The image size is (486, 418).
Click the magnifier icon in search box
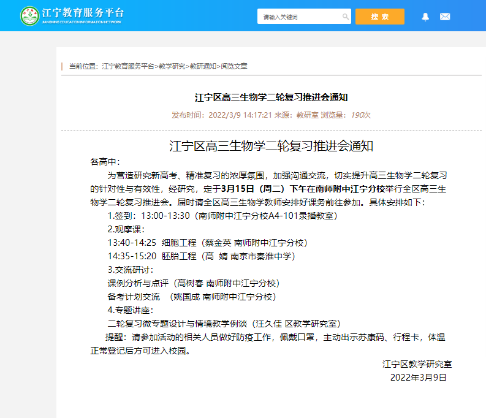(345, 17)
